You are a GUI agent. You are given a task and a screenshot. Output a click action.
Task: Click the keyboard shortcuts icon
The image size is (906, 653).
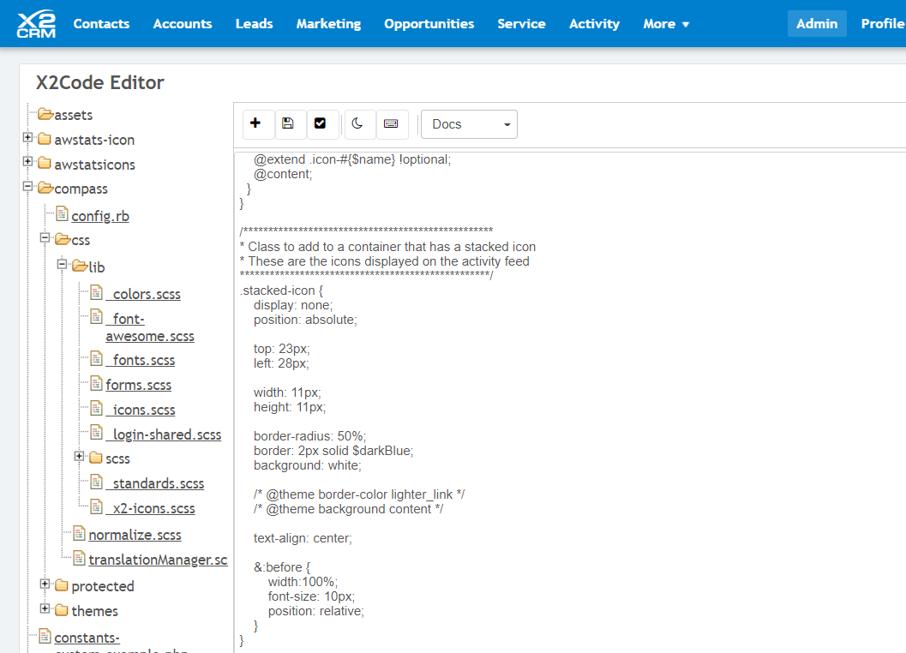pos(391,123)
